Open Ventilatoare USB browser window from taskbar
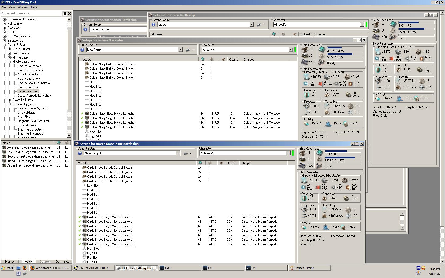 tap(50, 268)
